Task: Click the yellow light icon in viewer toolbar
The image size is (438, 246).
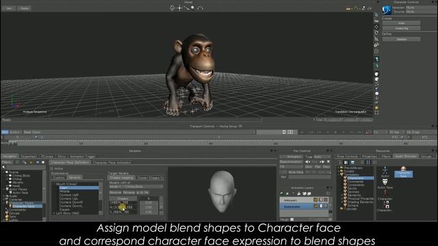Action: 376,108
